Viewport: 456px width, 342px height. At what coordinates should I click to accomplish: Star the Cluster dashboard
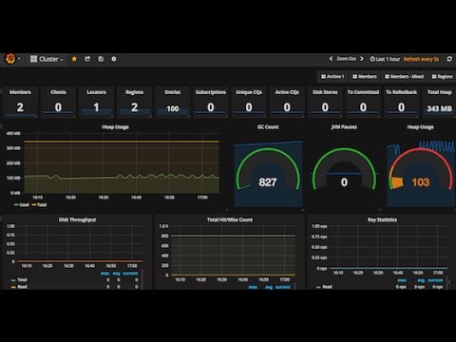(74, 59)
